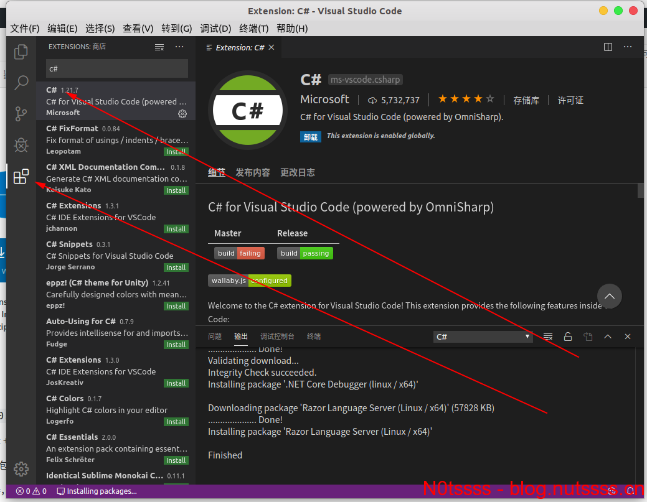Switch to the 细节 details tab
Screen dimensions: 647x502
click(x=217, y=172)
